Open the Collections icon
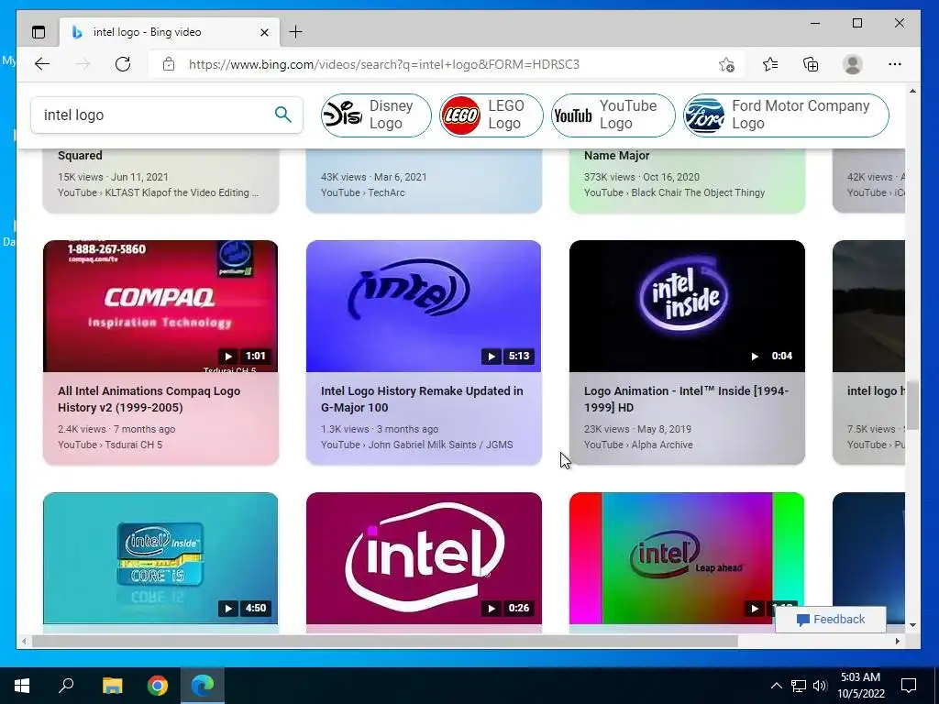 pyautogui.click(x=811, y=64)
